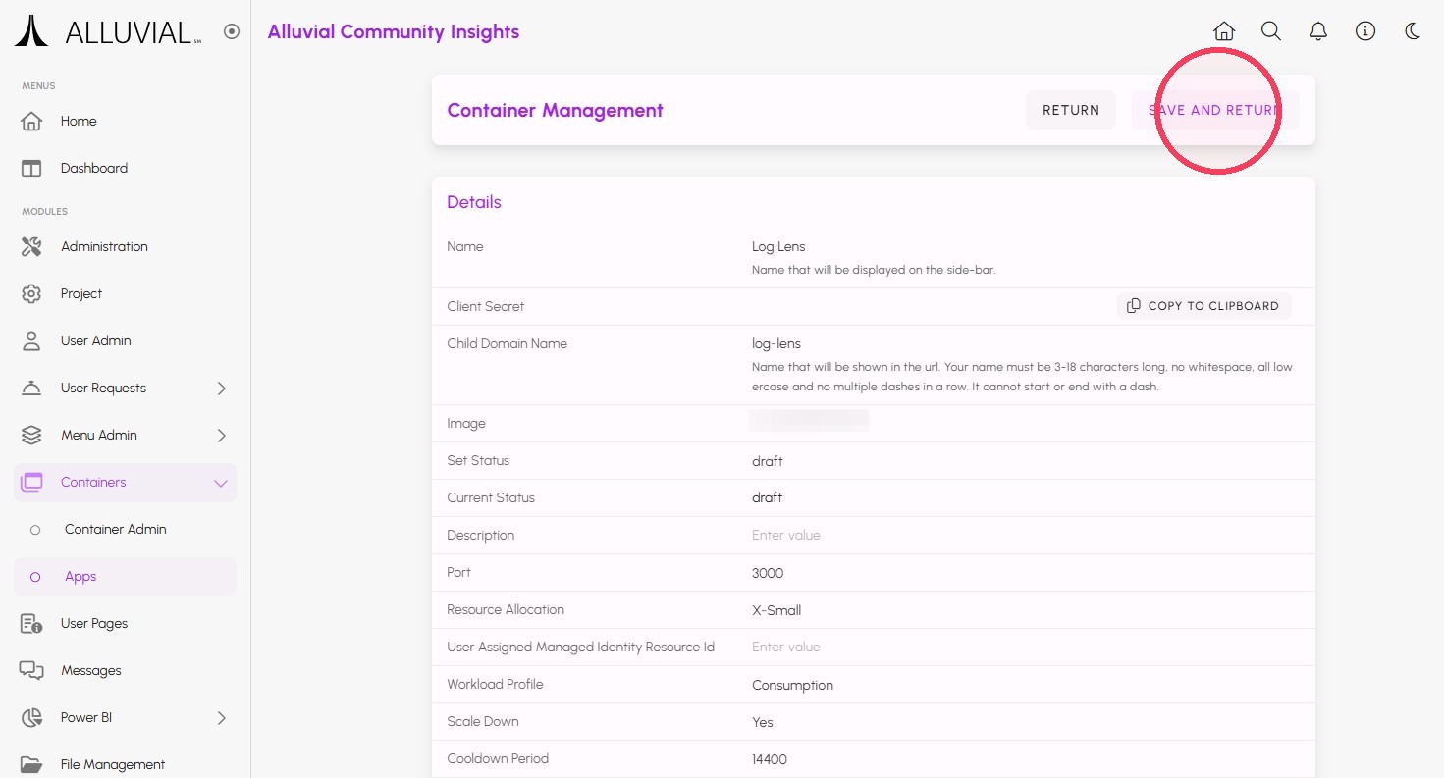This screenshot has height=778, width=1444.
Task: Click the Details section heading
Action: (x=474, y=202)
